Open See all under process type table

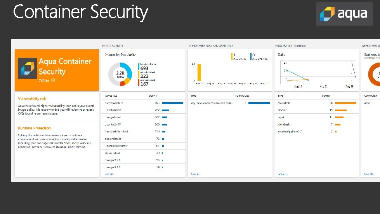pos(283,174)
